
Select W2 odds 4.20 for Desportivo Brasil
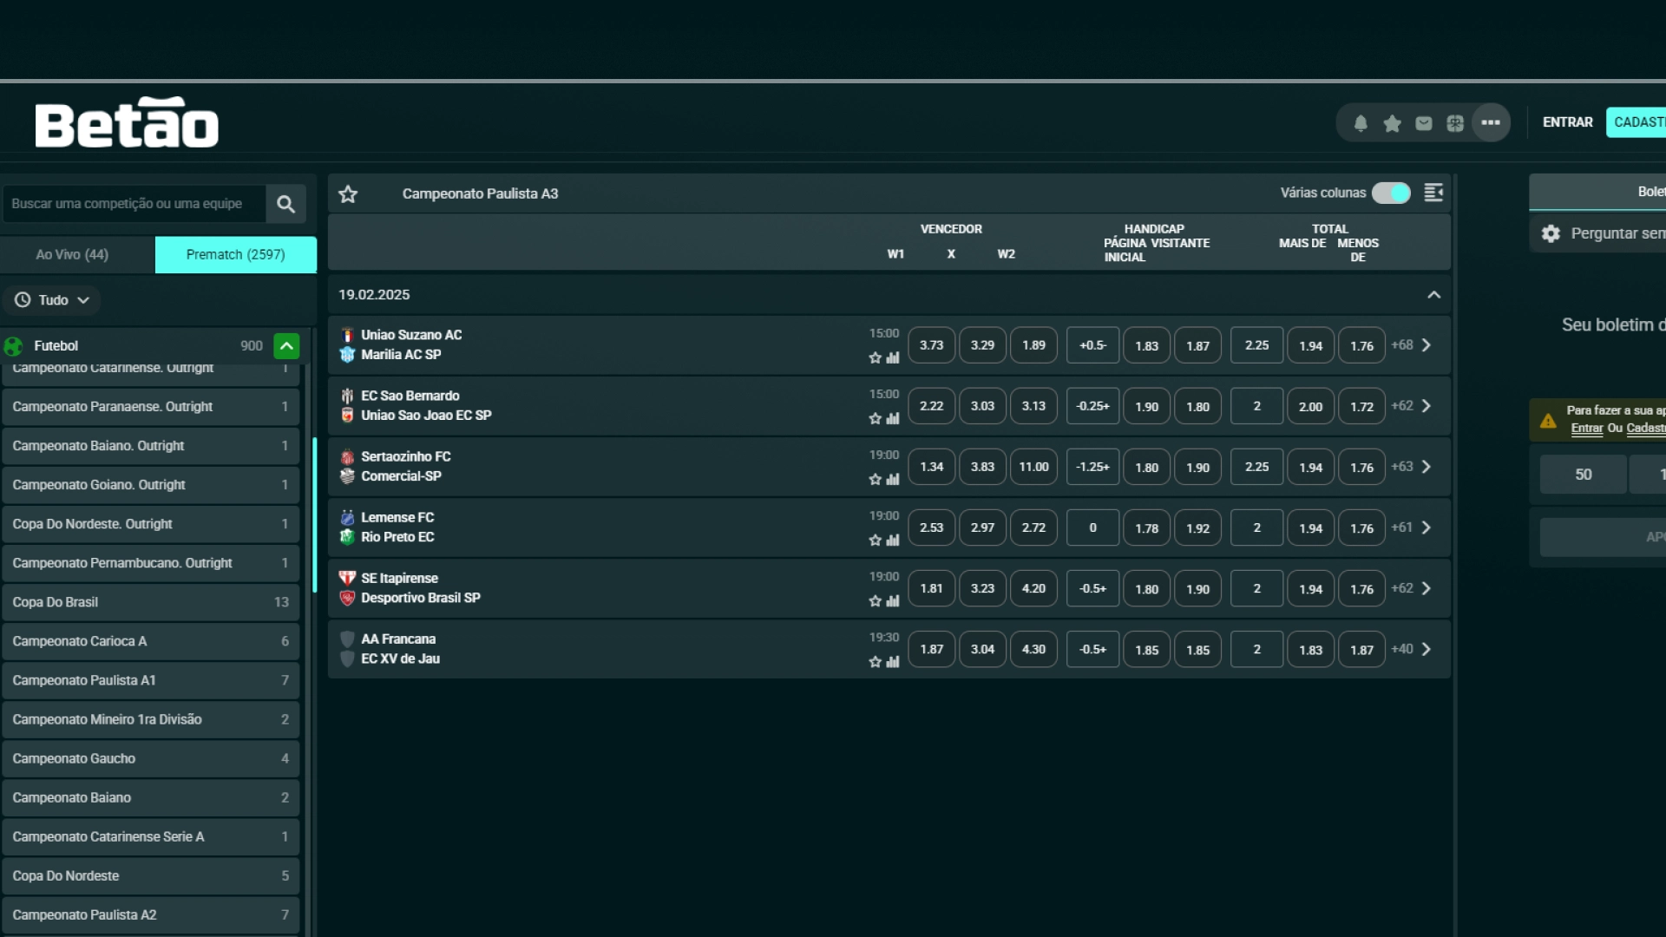[x=1033, y=588]
